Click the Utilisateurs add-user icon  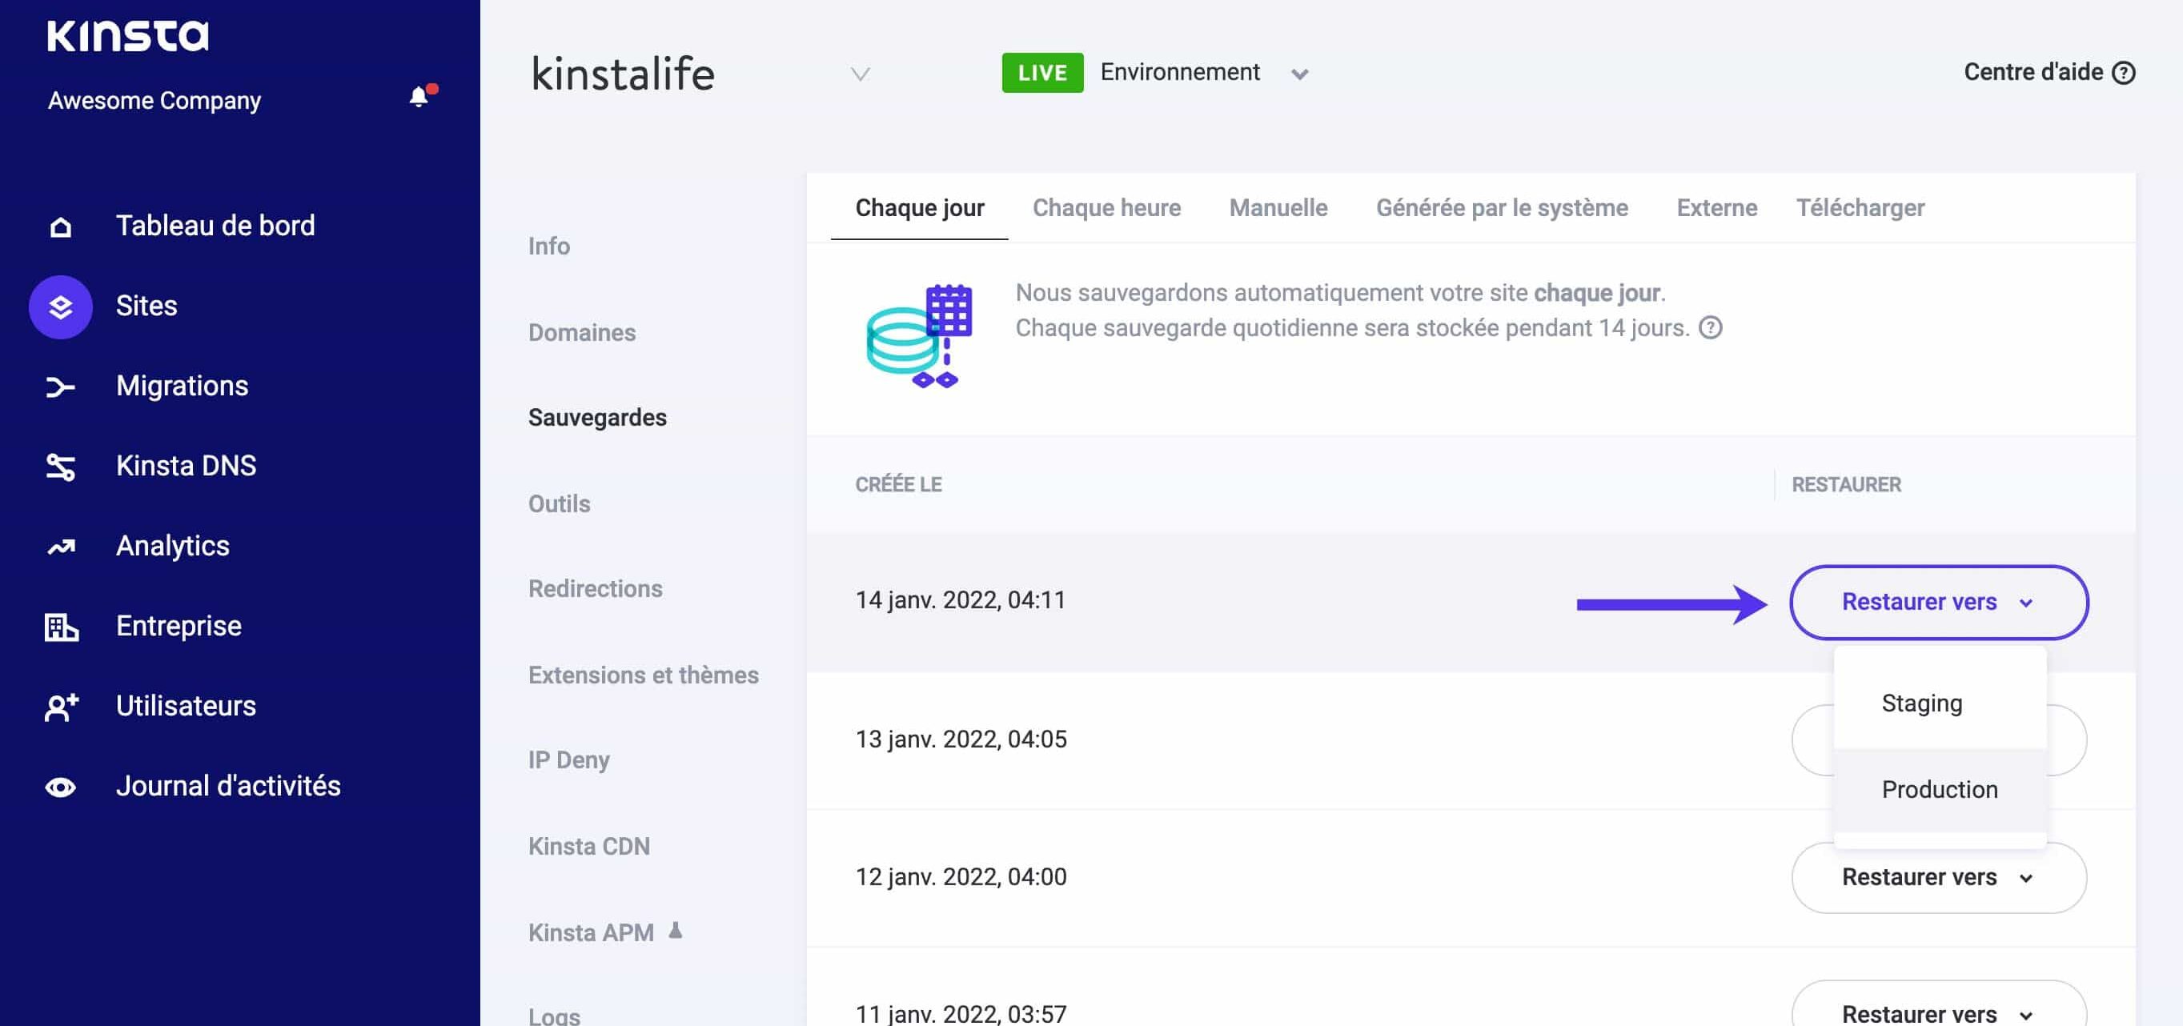point(59,707)
